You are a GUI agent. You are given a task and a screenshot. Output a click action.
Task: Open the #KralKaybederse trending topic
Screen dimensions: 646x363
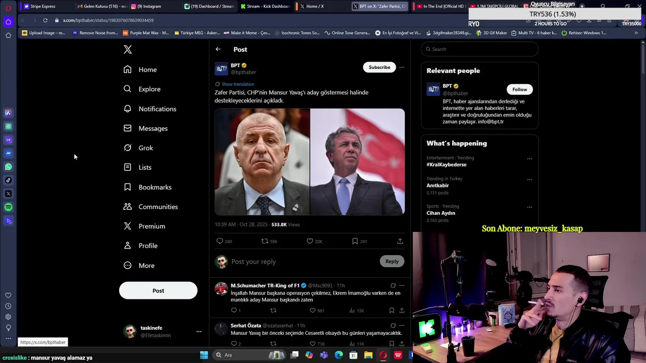tap(446, 164)
